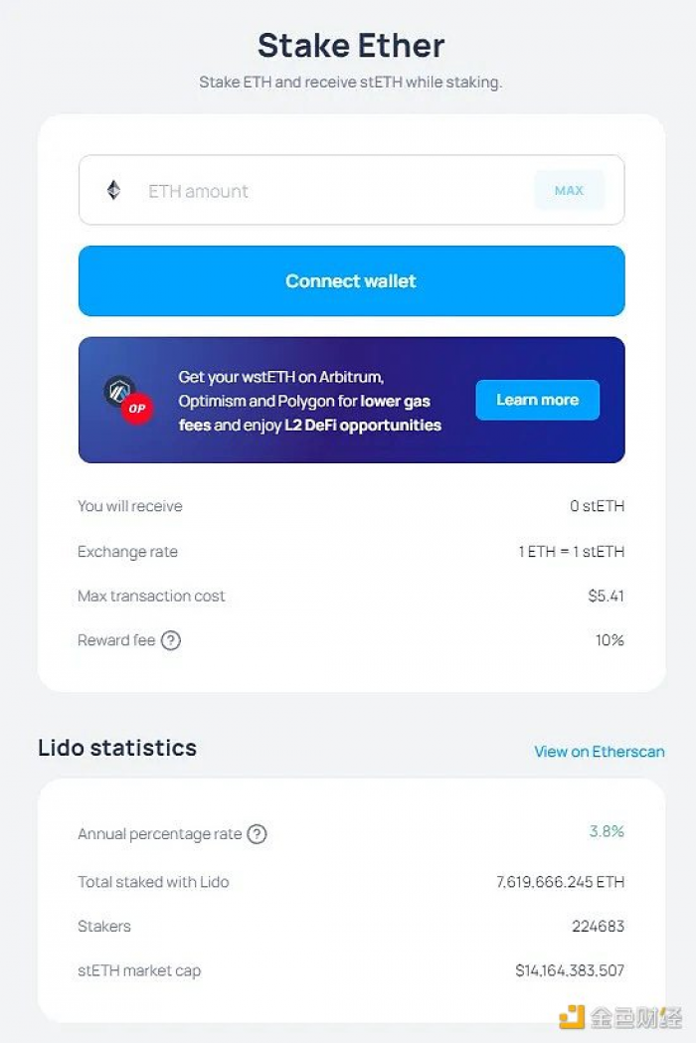Click the Connect wallet button

[x=351, y=280]
